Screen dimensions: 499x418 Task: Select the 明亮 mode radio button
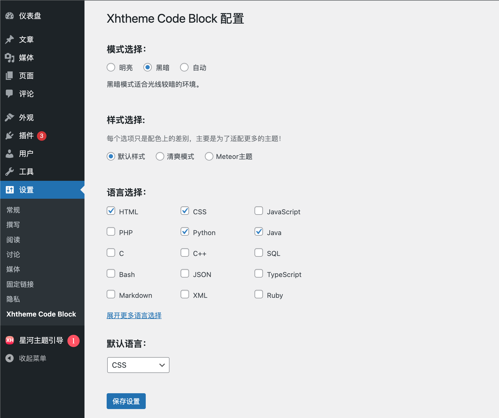coord(111,67)
